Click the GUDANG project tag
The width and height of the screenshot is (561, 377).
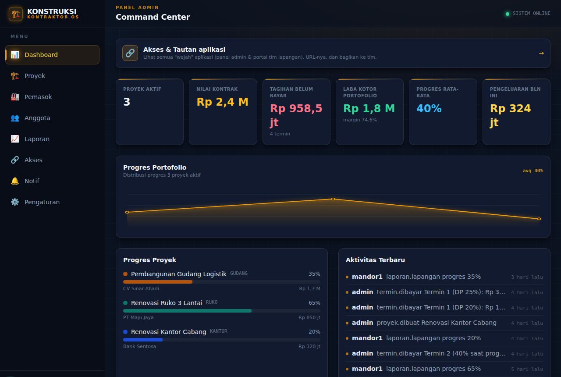point(239,273)
